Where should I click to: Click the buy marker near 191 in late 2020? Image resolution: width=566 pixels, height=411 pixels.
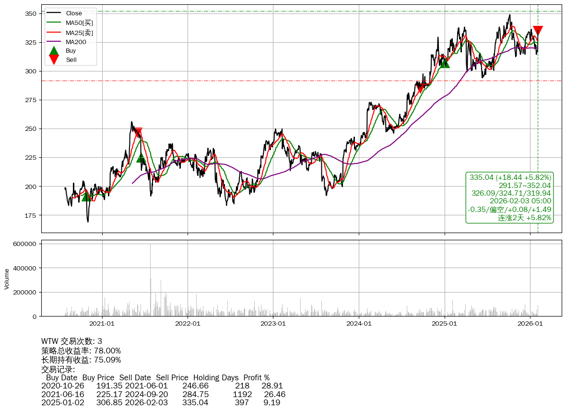click(x=86, y=197)
